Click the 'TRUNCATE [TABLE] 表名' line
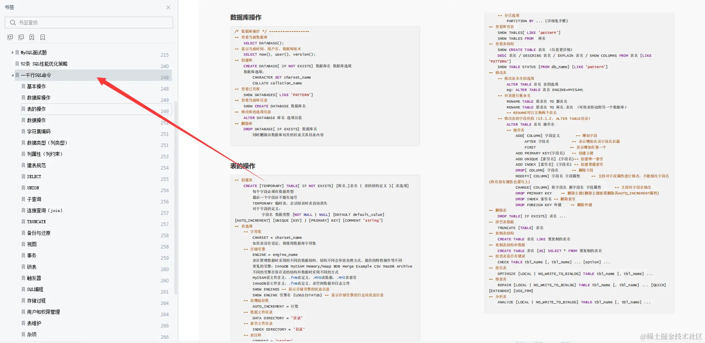Image resolution: width=705 pixels, height=343 pixels. (520, 228)
